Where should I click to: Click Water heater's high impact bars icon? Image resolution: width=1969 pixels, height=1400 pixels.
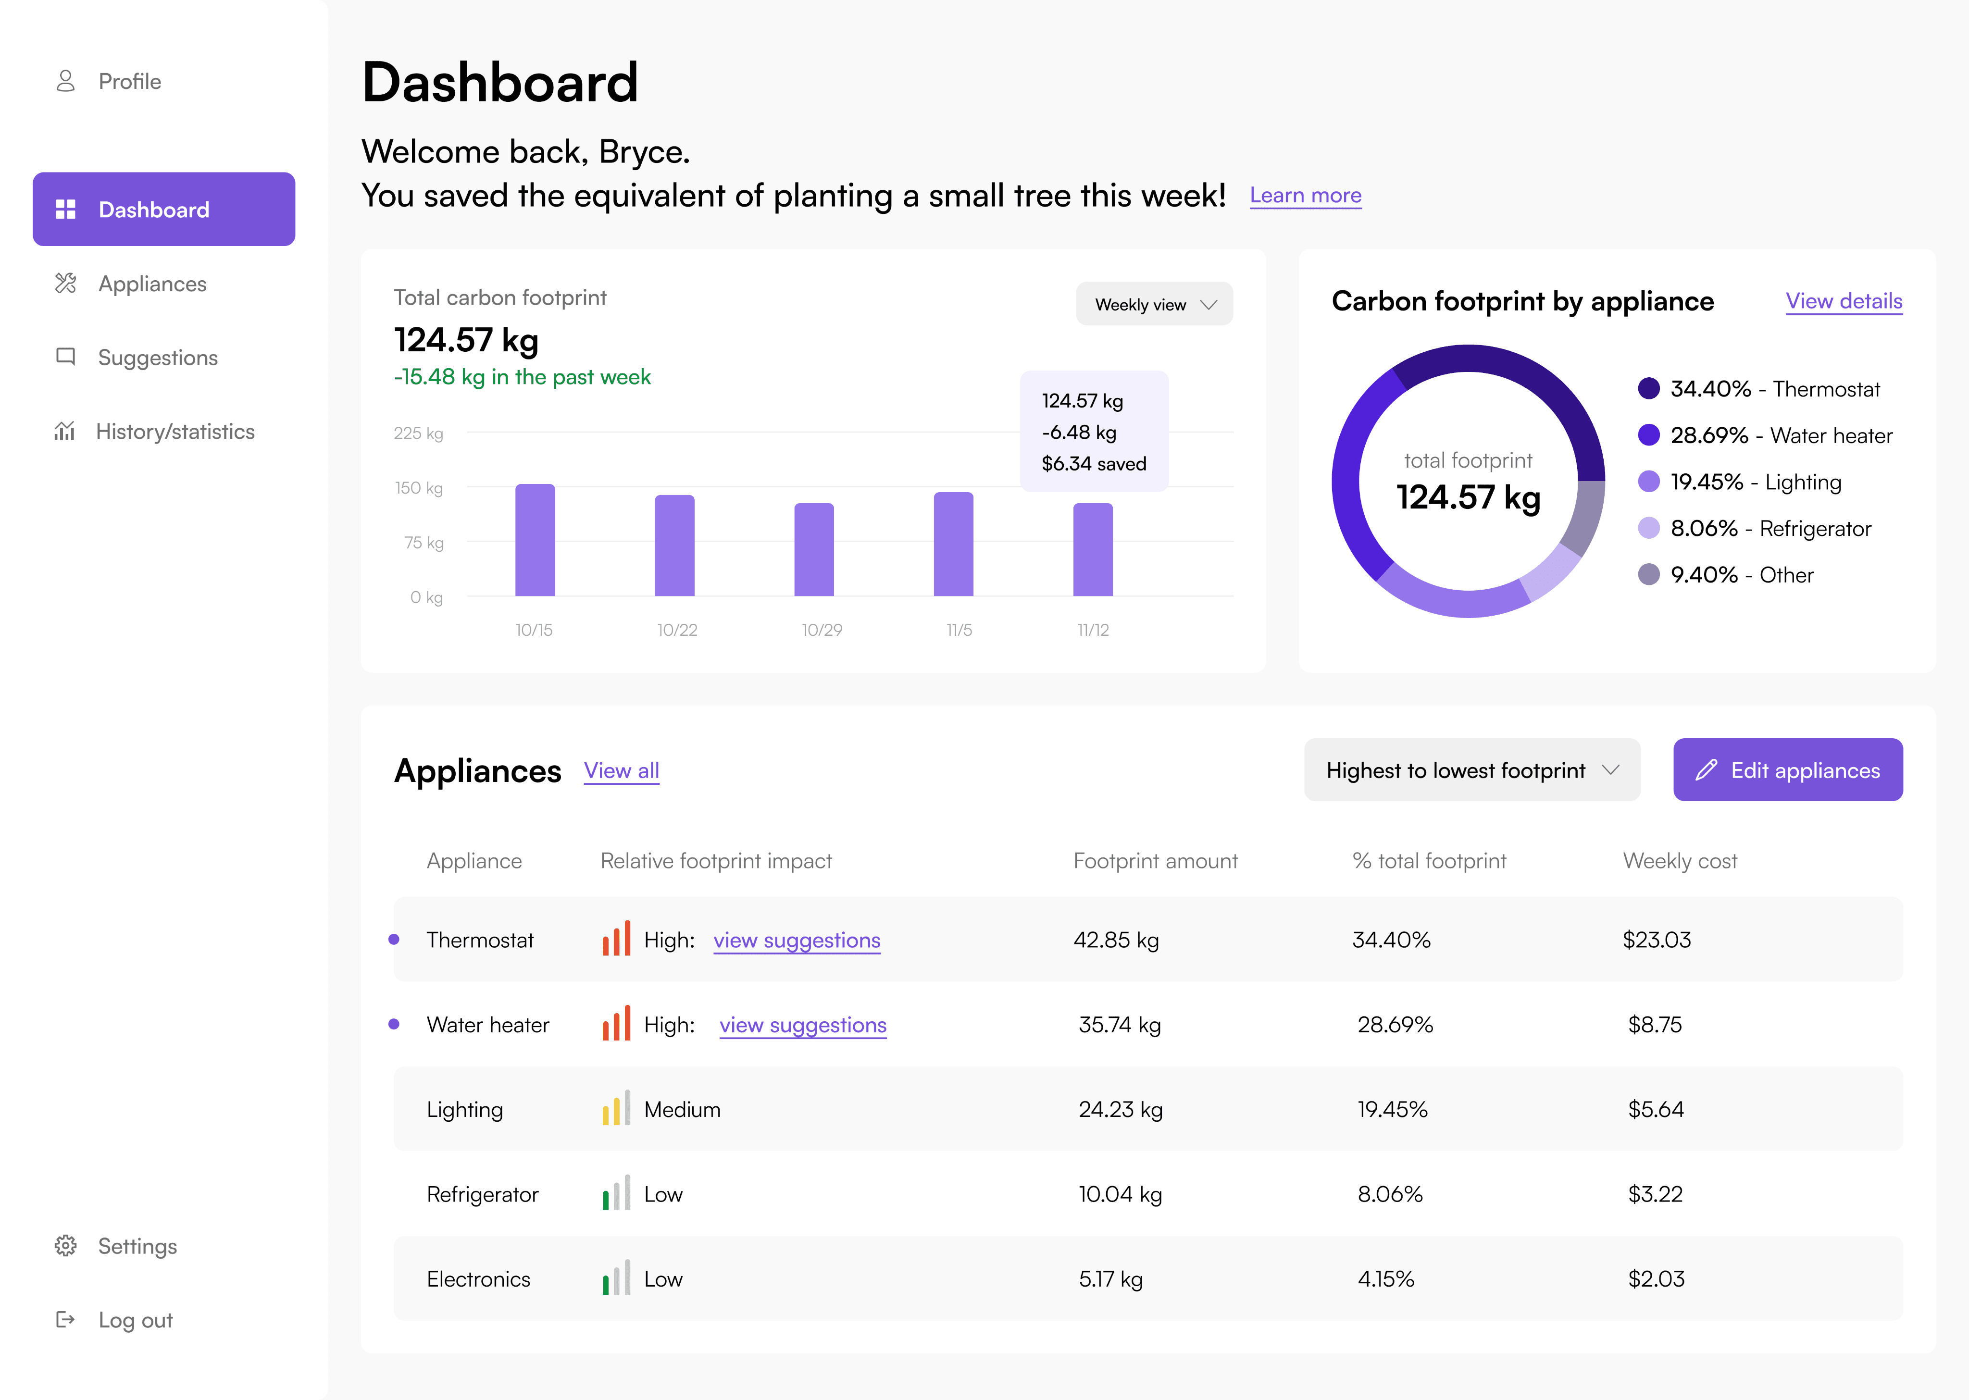pyautogui.click(x=616, y=1023)
